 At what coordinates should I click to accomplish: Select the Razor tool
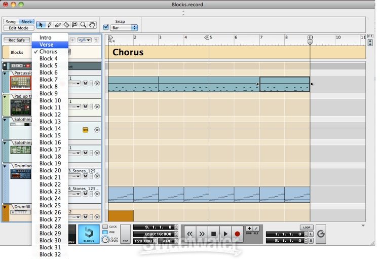click(x=66, y=25)
